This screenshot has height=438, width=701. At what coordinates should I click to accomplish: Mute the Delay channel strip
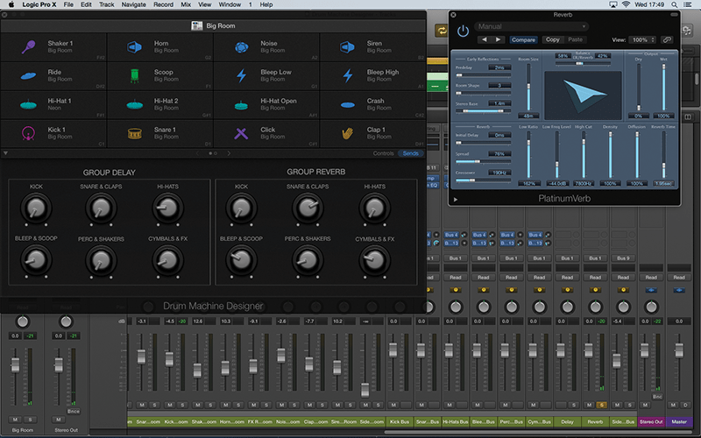(x=561, y=405)
